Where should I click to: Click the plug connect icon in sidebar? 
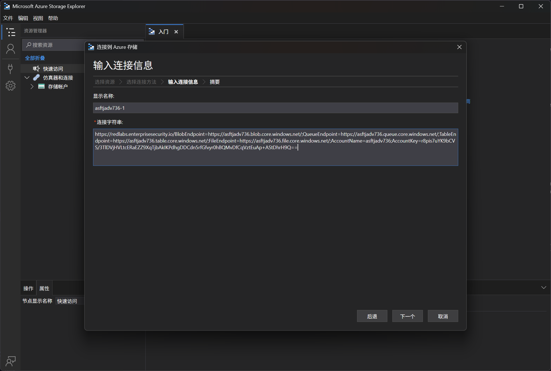pyautogui.click(x=11, y=68)
